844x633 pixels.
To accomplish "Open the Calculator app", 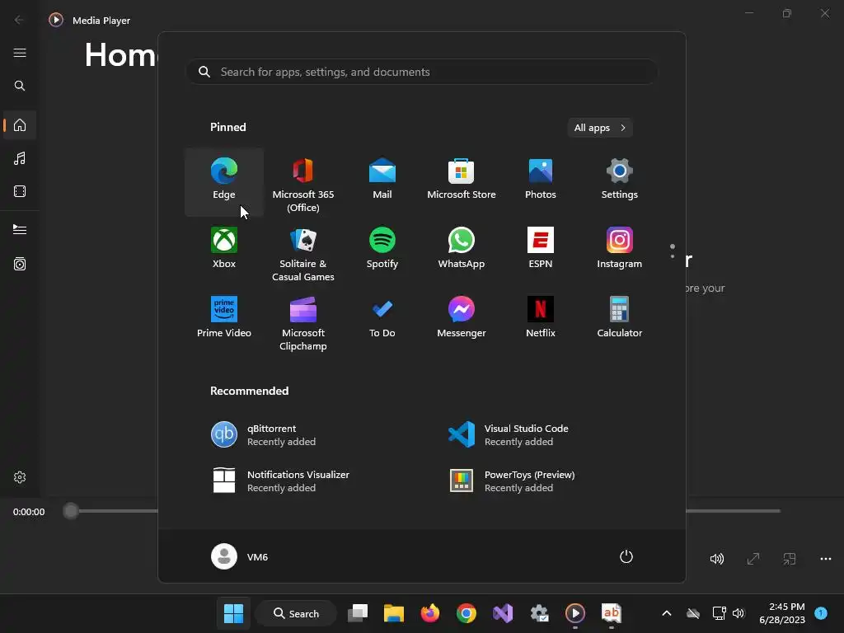I will click(620, 321).
